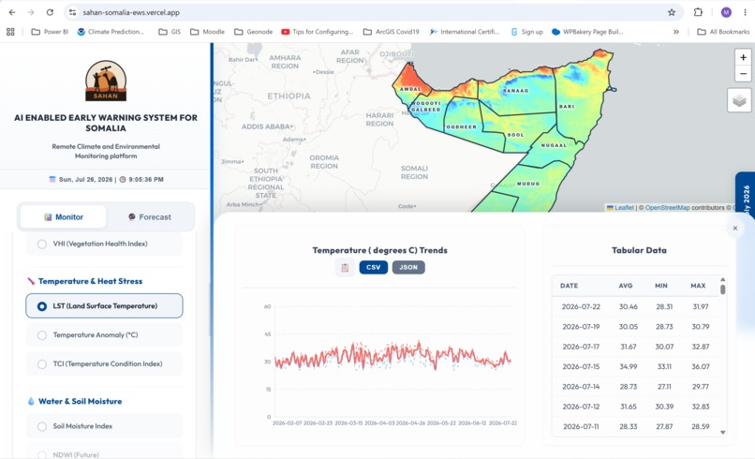755x459 pixels.
Task: Select NDWI (Future) option
Action: (x=105, y=453)
